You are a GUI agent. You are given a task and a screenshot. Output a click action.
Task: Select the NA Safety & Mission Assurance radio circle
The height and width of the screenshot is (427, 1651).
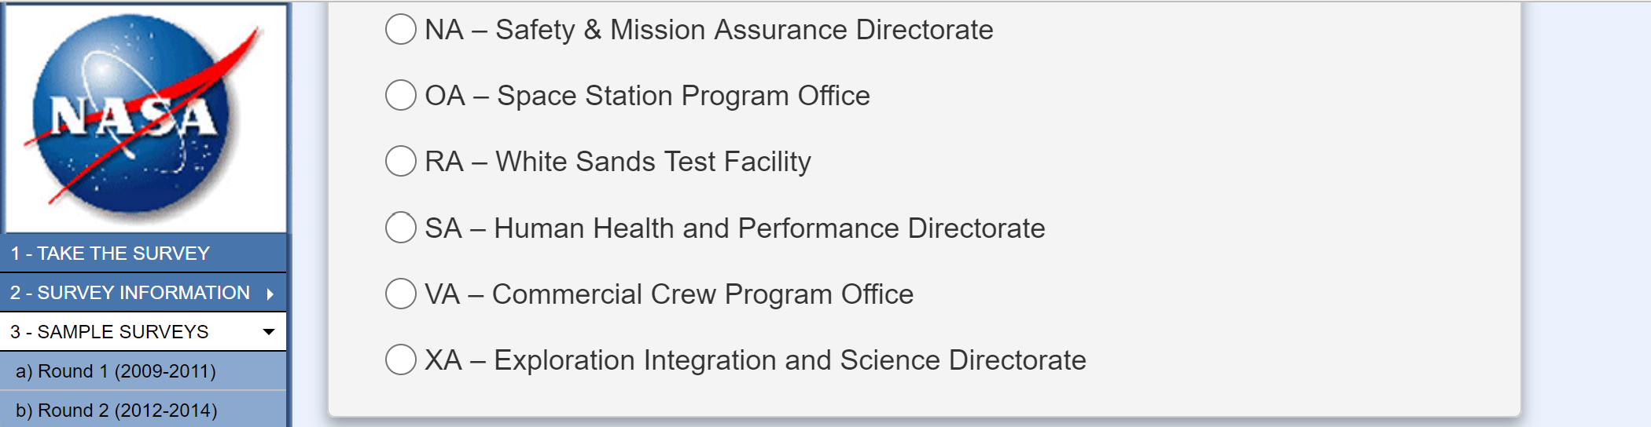click(x=401, y=29)
